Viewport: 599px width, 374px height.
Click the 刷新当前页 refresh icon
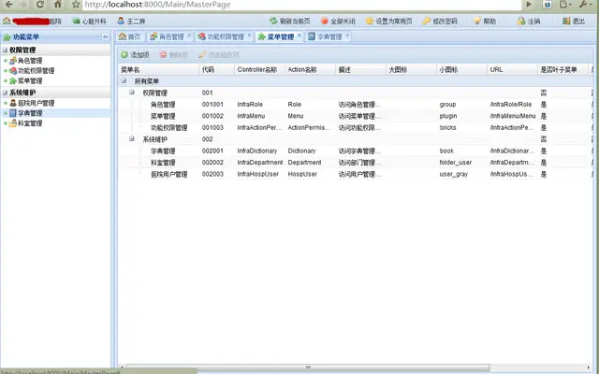(273, 21)
